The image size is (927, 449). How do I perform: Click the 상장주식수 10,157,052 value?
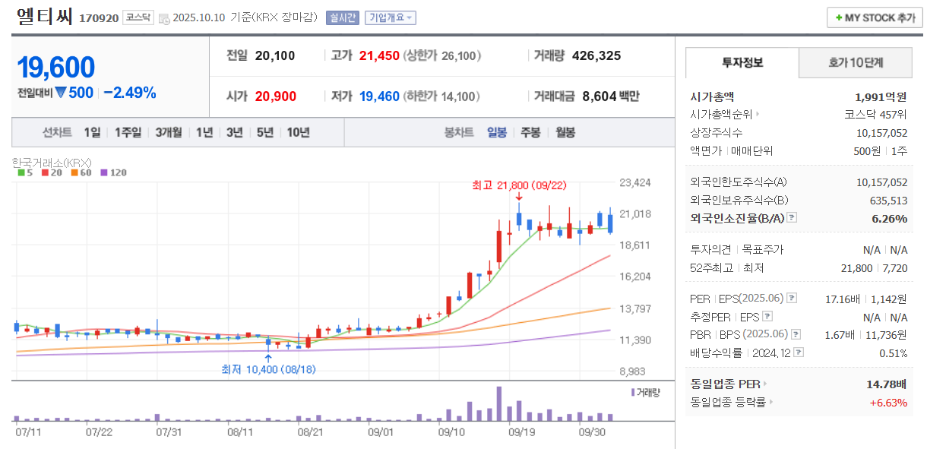coord(881,133)
